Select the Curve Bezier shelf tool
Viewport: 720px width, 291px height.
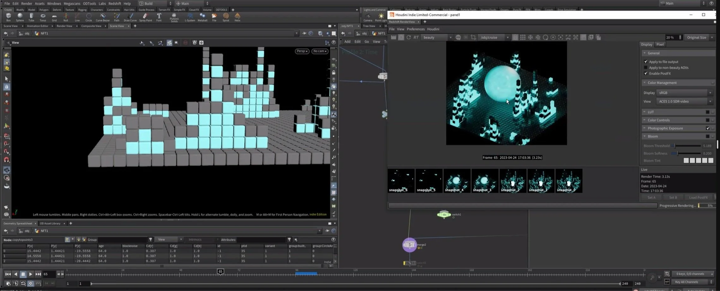[x=103, y=17]
